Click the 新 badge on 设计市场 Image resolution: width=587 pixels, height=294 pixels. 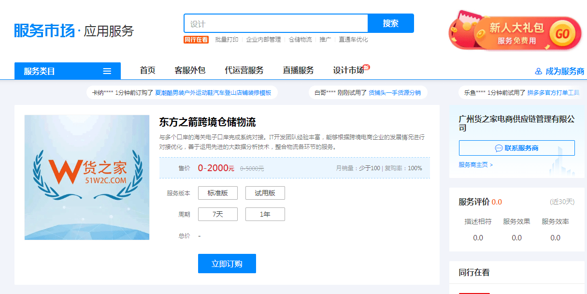click(x=366, y=67)
